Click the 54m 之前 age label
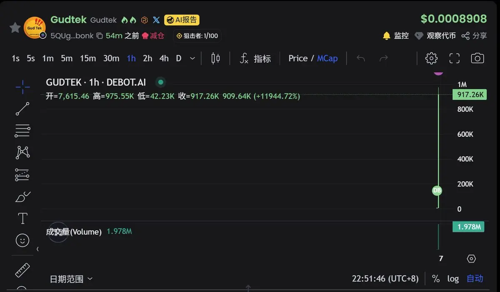Image resolution: width=500 pixels, height=292 pixels. (x=122, y=36)
